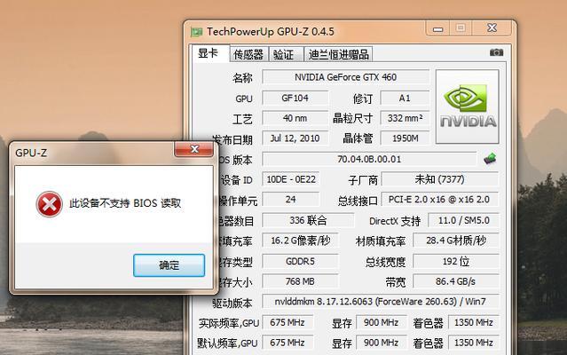This screenshot has height=355, width=567.
Task: Click the revision field showing A1
Action: pos(405,98)
